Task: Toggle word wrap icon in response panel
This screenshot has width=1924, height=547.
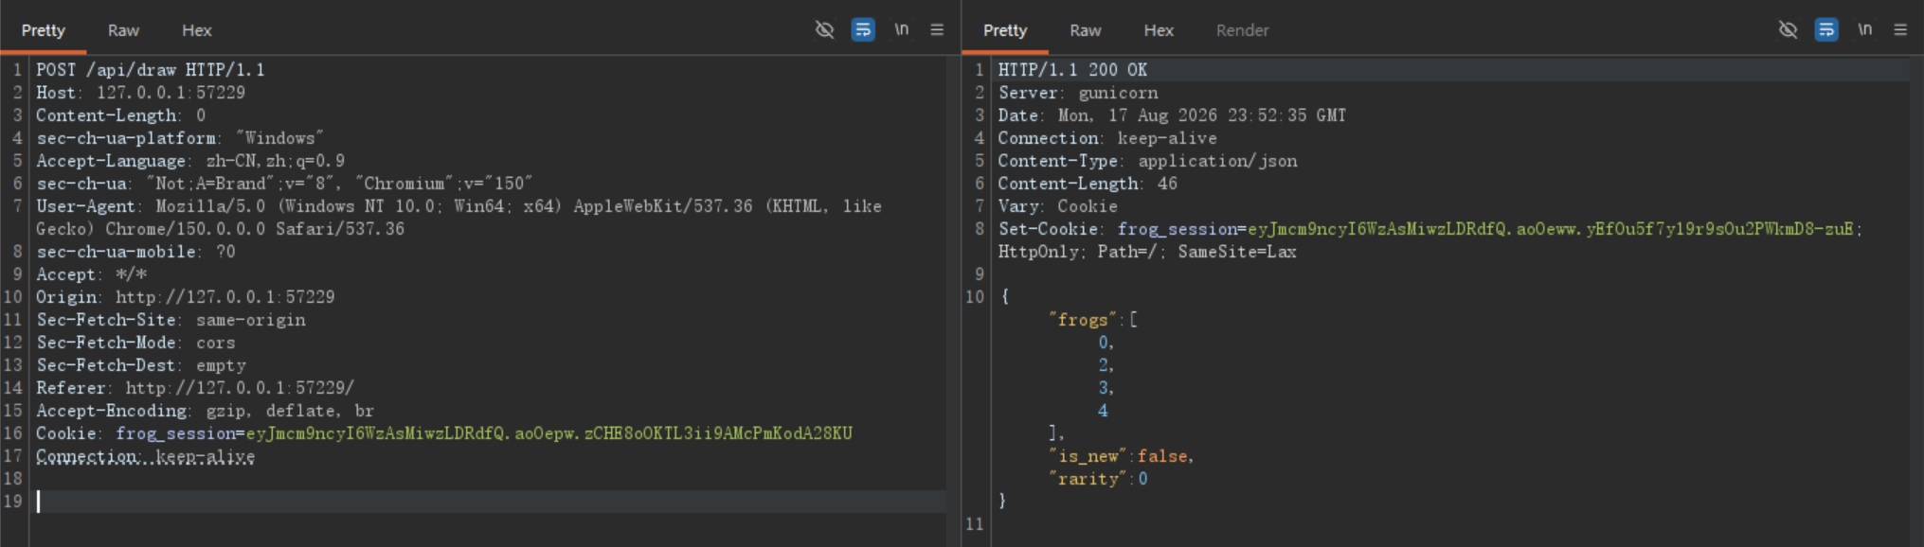Action: pyautogui.click(x=1826, y=30)
